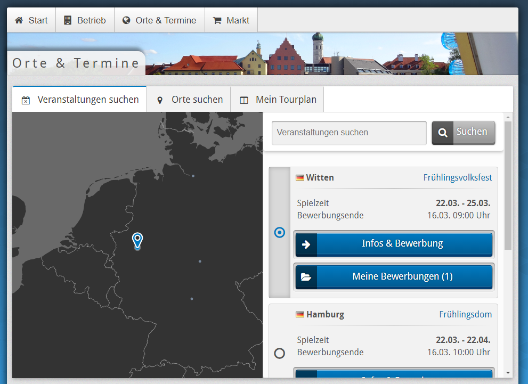
Task: Select the Hamburg event radio button
Action: coord(280,353)
